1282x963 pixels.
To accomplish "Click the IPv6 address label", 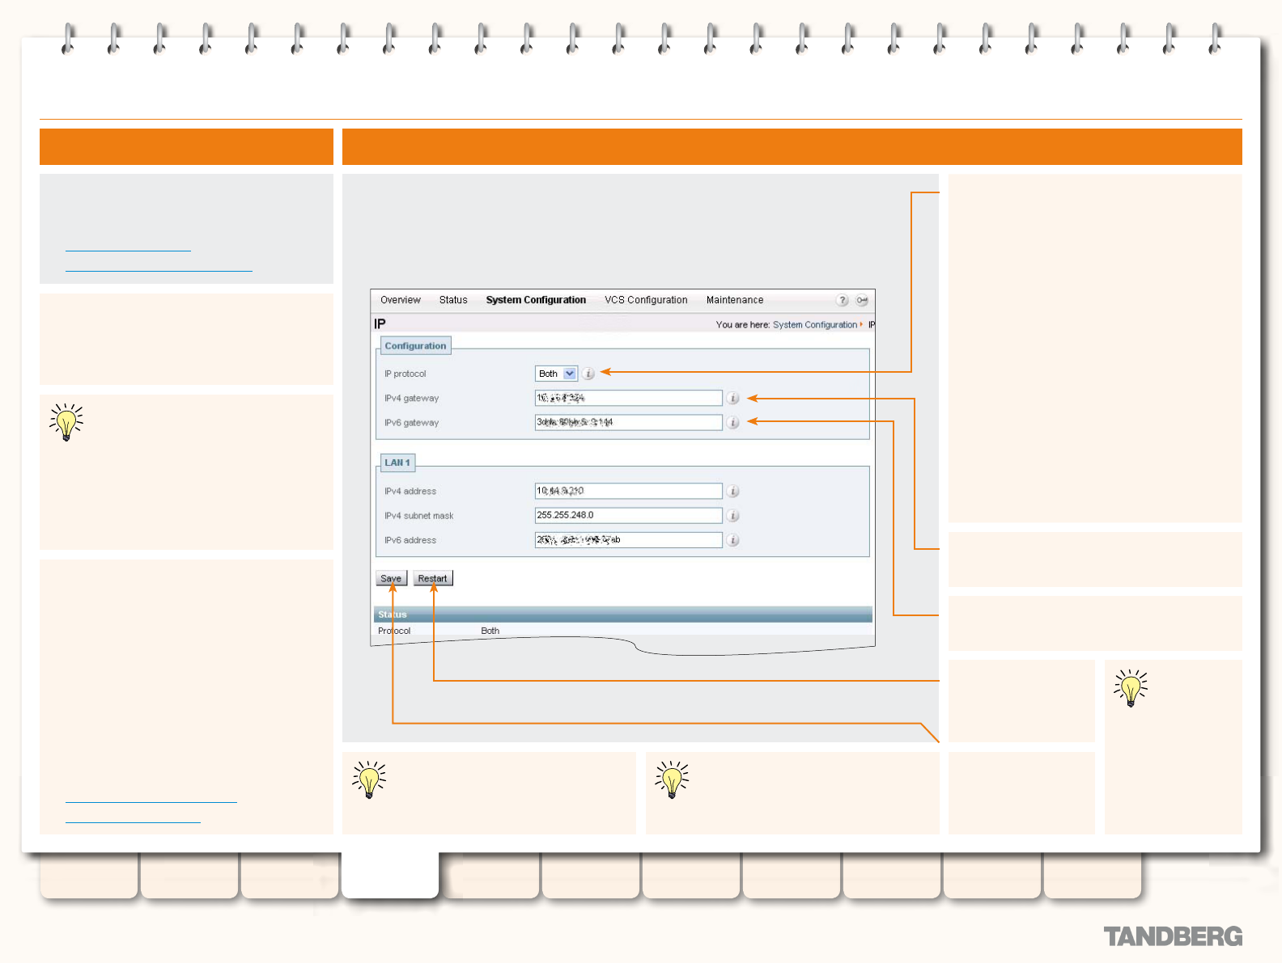I will coord(410,540).
